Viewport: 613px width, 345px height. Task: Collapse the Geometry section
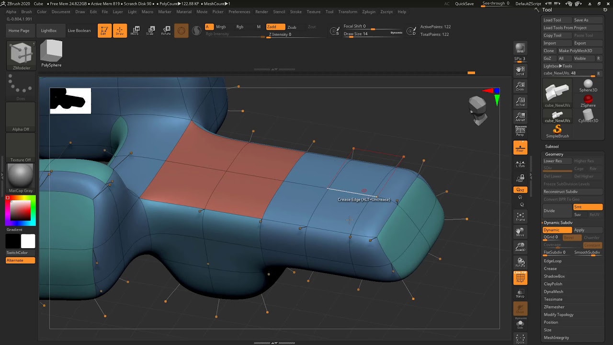[554, 154]
